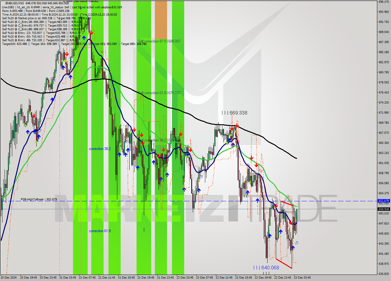Click the '22 Dec 11:45' time axis label
Image resolution: width=391 pixels, height=281 pixels.
[224, 278]
